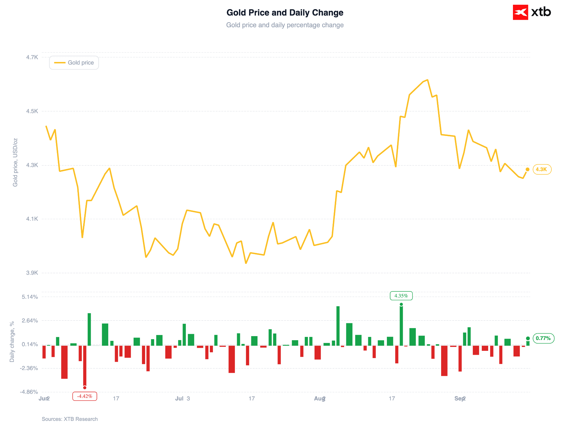Select the green dot beside 0.77% label

point(528,338)
